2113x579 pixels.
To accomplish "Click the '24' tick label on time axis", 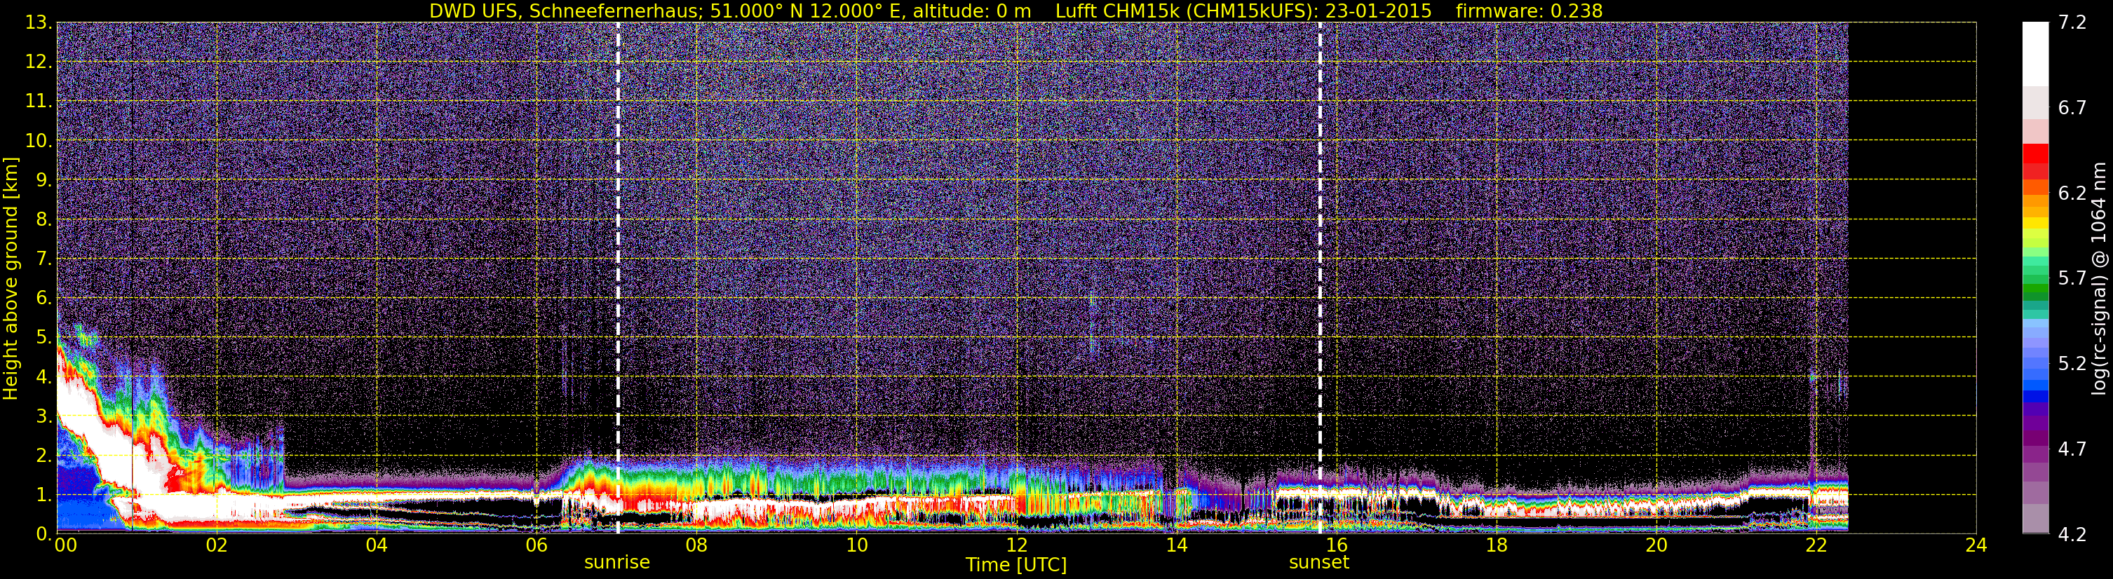I will [1976, 545].
